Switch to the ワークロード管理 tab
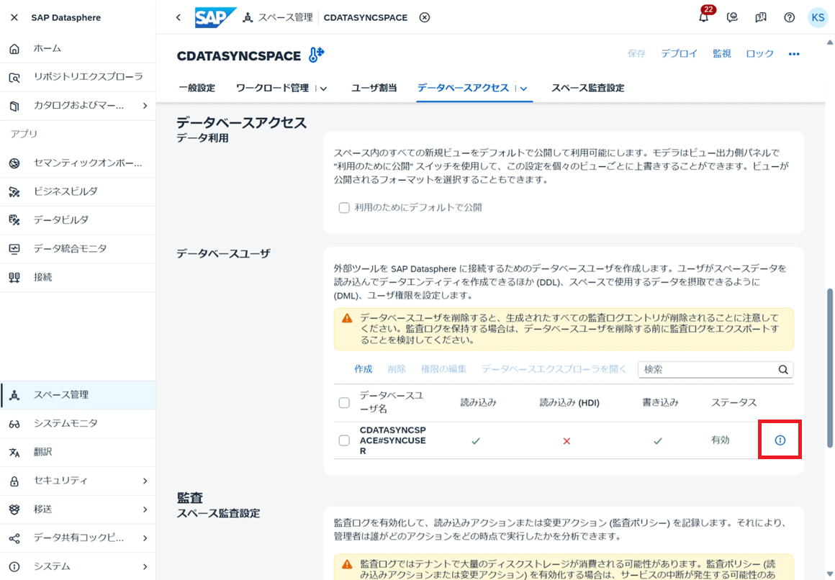This screenshot has height=580, width=835. pos(272,88)
